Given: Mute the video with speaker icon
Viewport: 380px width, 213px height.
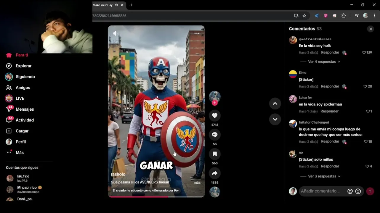Looking at the screenshot, I should click(115, 33).
